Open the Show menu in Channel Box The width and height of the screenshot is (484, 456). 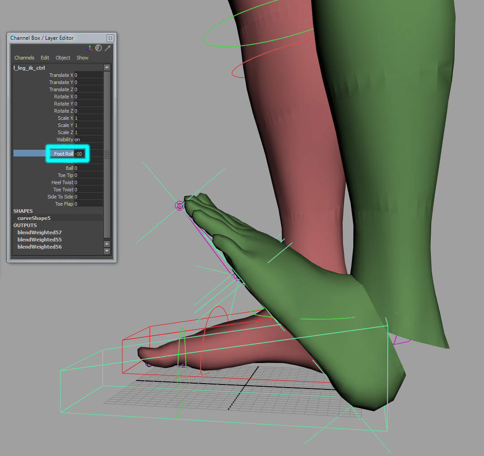click(82, 58)
